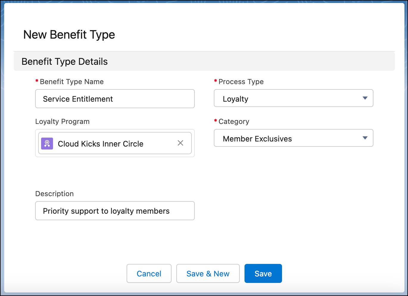Image resolution: width=408 pixels, height=296 pixels.
Task: Open the Category dropdown
Action: point(293,138)
